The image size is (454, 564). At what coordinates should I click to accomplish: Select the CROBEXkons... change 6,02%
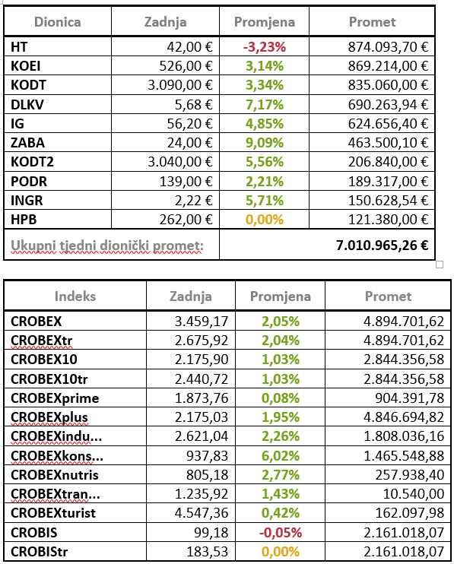[x=281, y=456]
